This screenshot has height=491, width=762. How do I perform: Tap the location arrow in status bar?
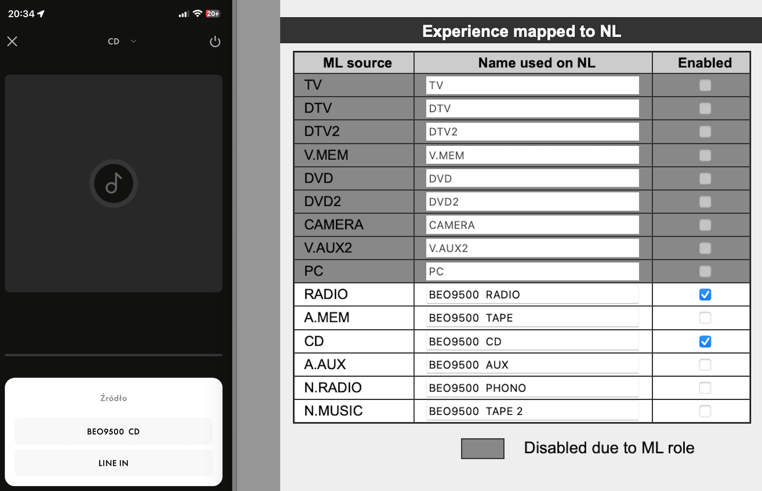[41, 14]
